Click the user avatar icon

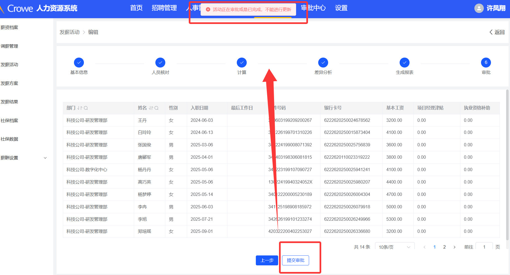(479, 8)
